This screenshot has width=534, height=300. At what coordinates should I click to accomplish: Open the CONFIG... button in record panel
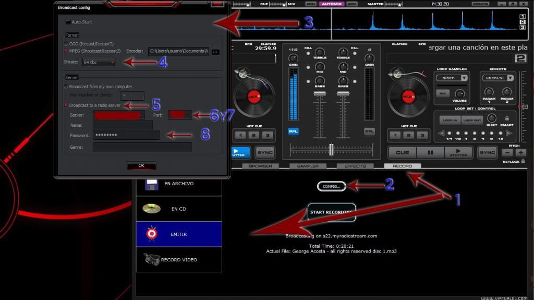click(331, 186)
